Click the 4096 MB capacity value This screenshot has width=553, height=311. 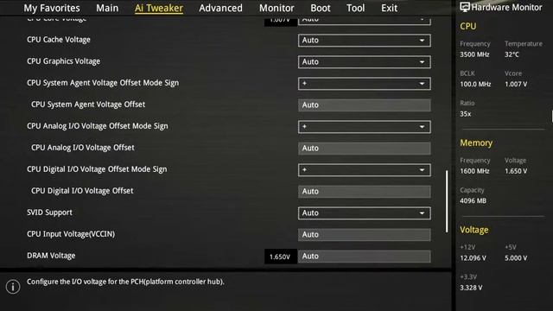pos(473,200)
